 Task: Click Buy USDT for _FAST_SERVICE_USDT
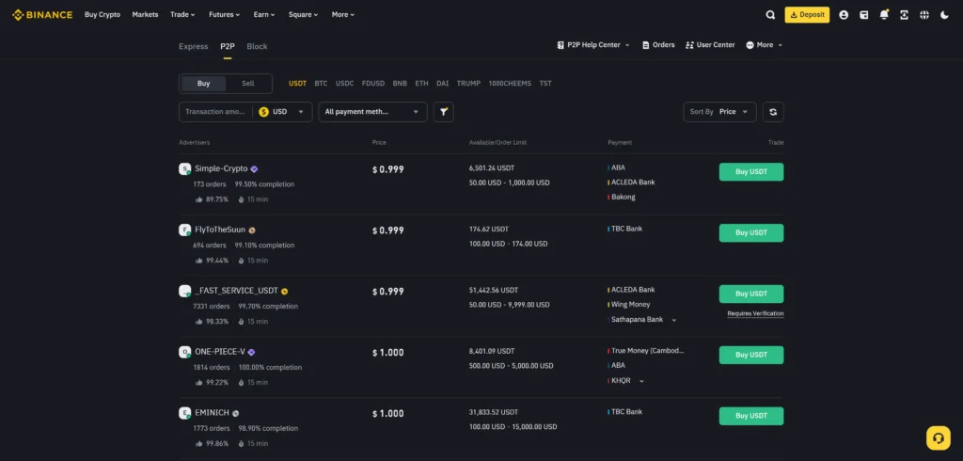(x=751, y=294)
